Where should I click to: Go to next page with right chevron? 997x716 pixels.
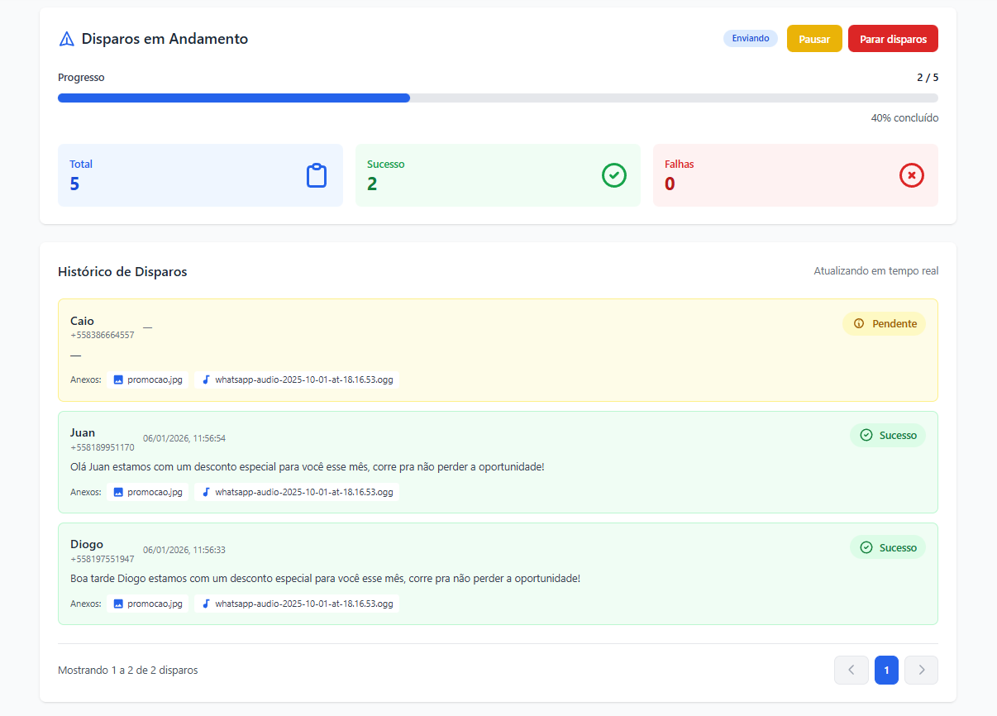pyautogui.click(x=921, y=670)
